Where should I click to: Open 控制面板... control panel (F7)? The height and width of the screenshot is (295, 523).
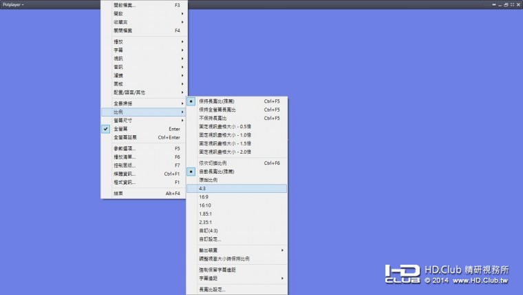coord(144,165)
